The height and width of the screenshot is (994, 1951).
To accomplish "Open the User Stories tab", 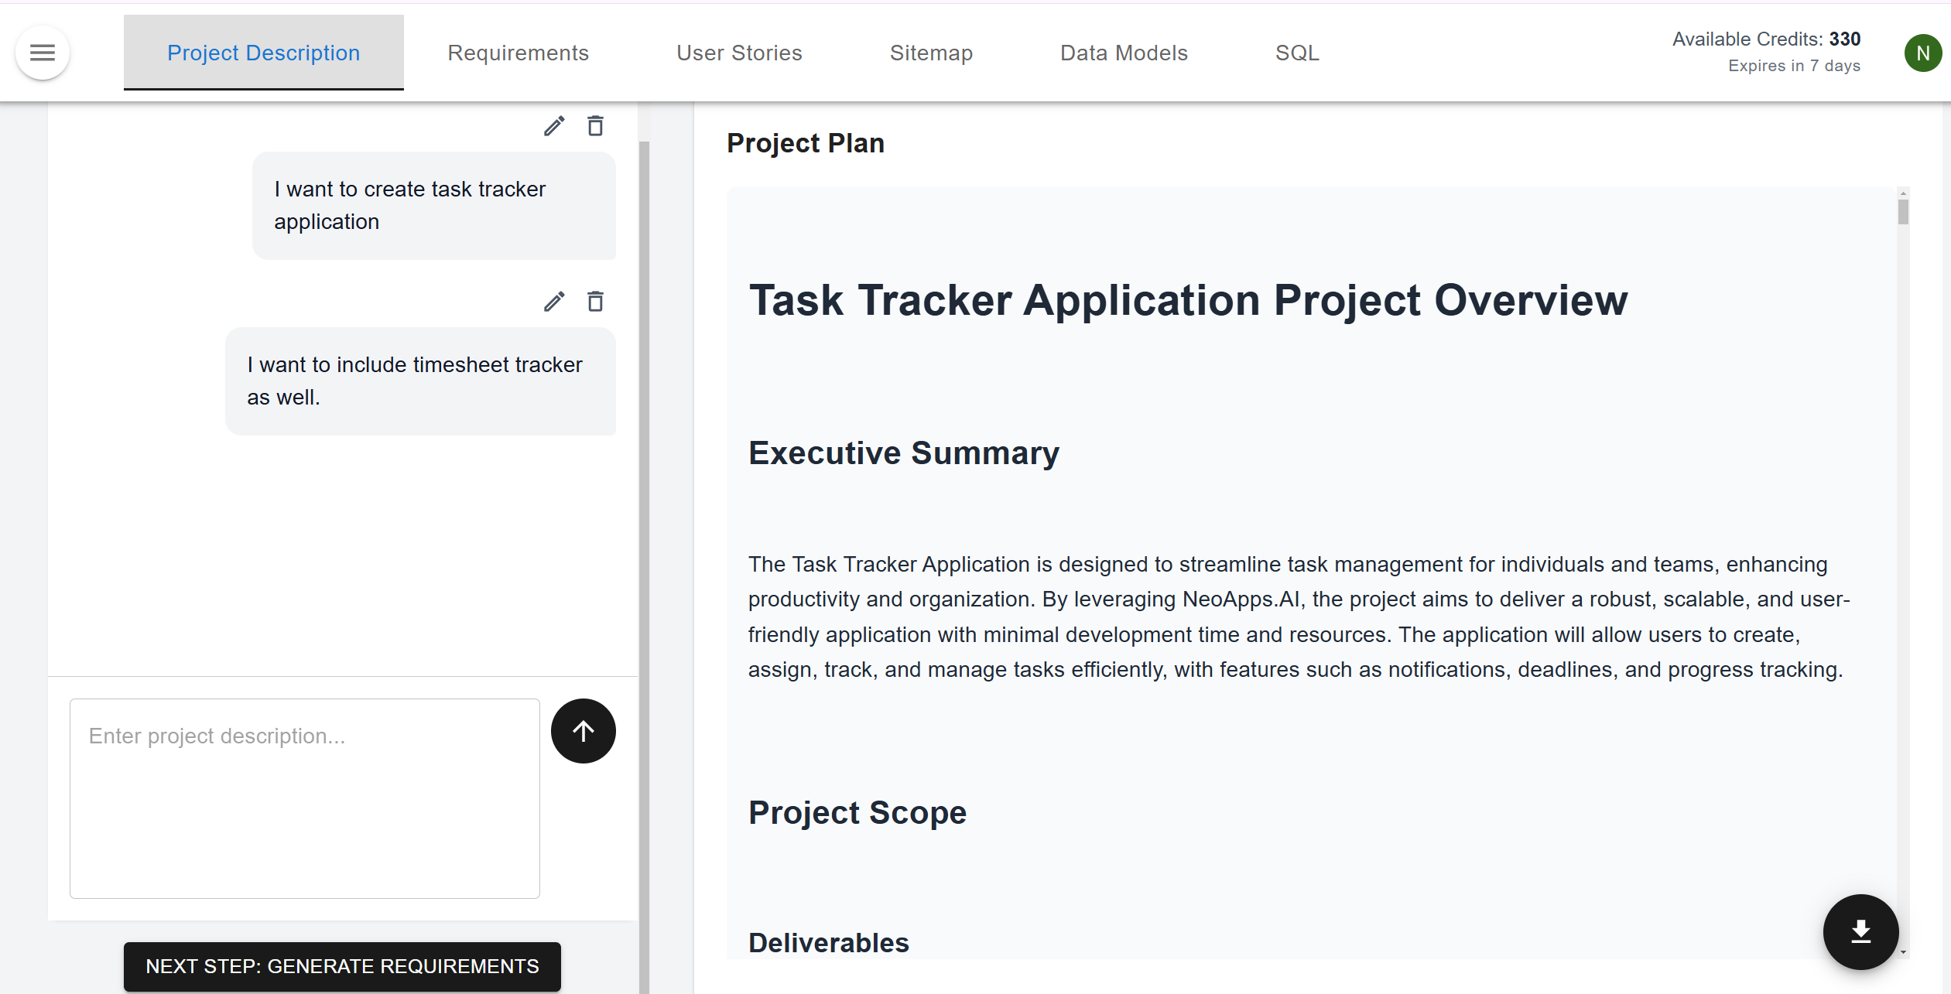I will click(x=739, y=53).
